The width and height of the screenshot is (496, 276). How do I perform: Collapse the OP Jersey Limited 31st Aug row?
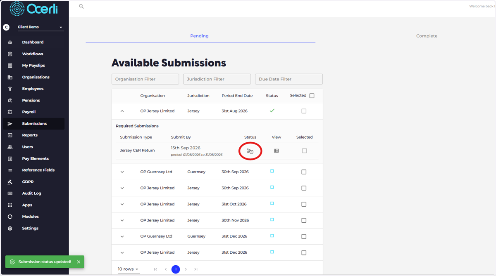click(x=122, y=111)
